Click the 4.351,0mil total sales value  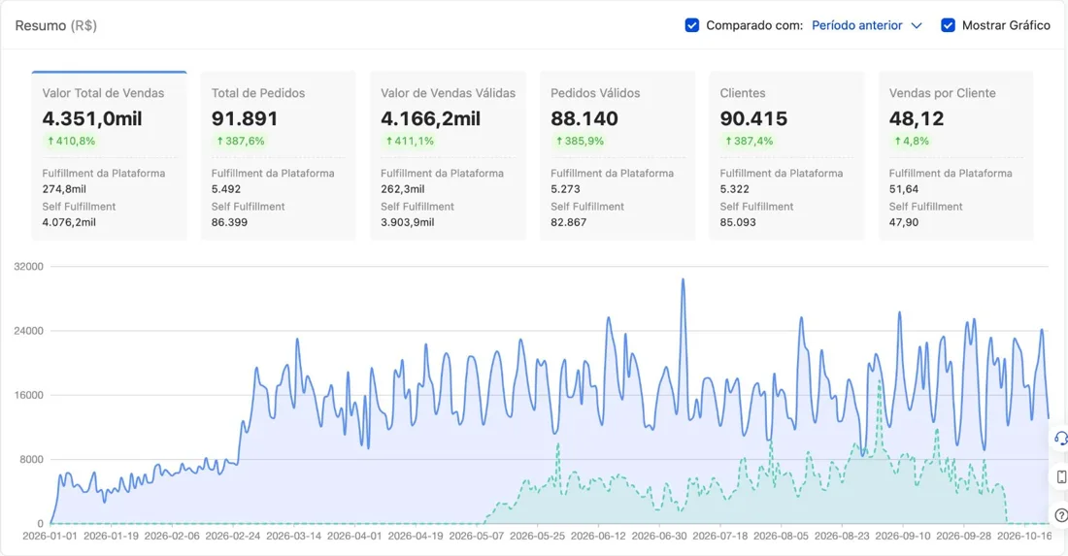point(92,118)
